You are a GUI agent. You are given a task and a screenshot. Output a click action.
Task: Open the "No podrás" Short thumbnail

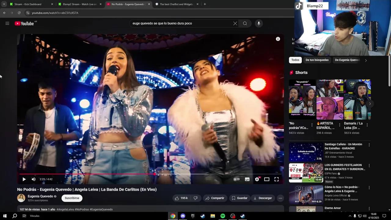pos(302,100)
